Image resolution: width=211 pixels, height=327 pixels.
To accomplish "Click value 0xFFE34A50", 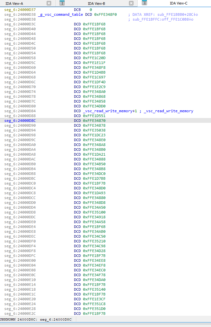I will (x=94, y=207).
